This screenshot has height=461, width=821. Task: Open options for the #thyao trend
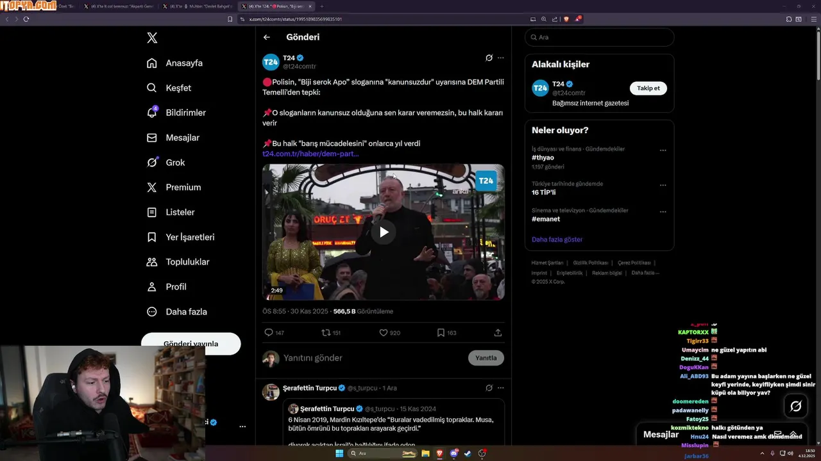(x=663, y=150)
